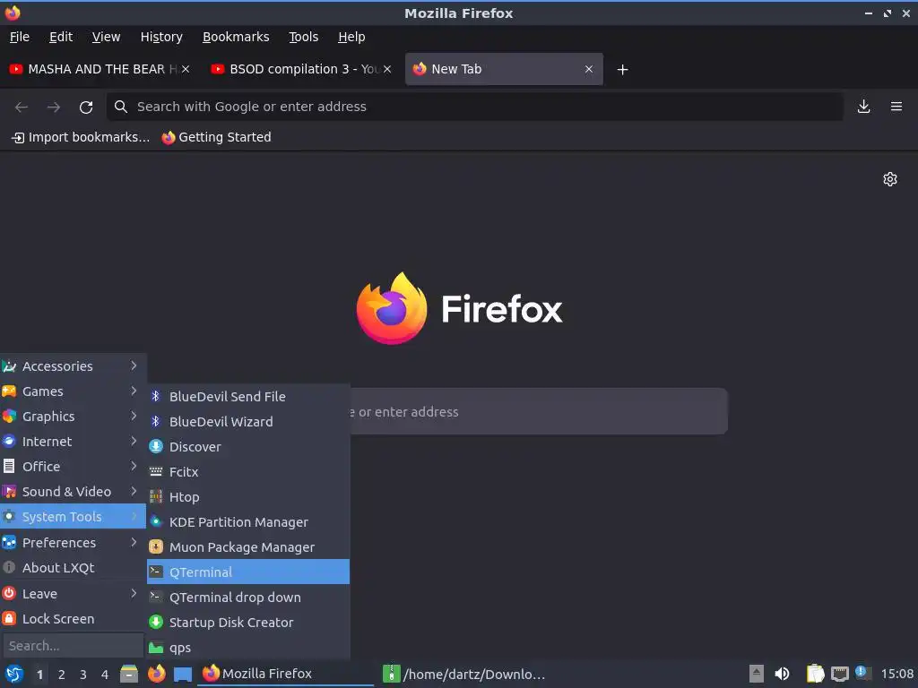Expand the Accessories submenu arrow
Screen dimensions: 918x688
pyautogui.click(x=134, y=365)
